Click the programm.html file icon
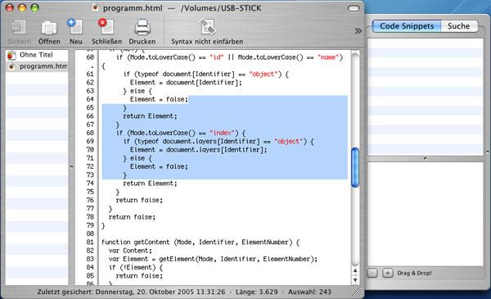The height and width of the screenshot is (299, 491). pyautogui.click(x=11, y=66)
